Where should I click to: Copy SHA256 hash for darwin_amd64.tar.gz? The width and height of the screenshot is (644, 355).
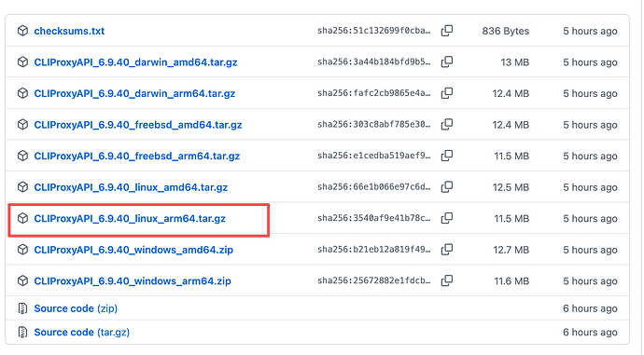click(x=447, y=61)
